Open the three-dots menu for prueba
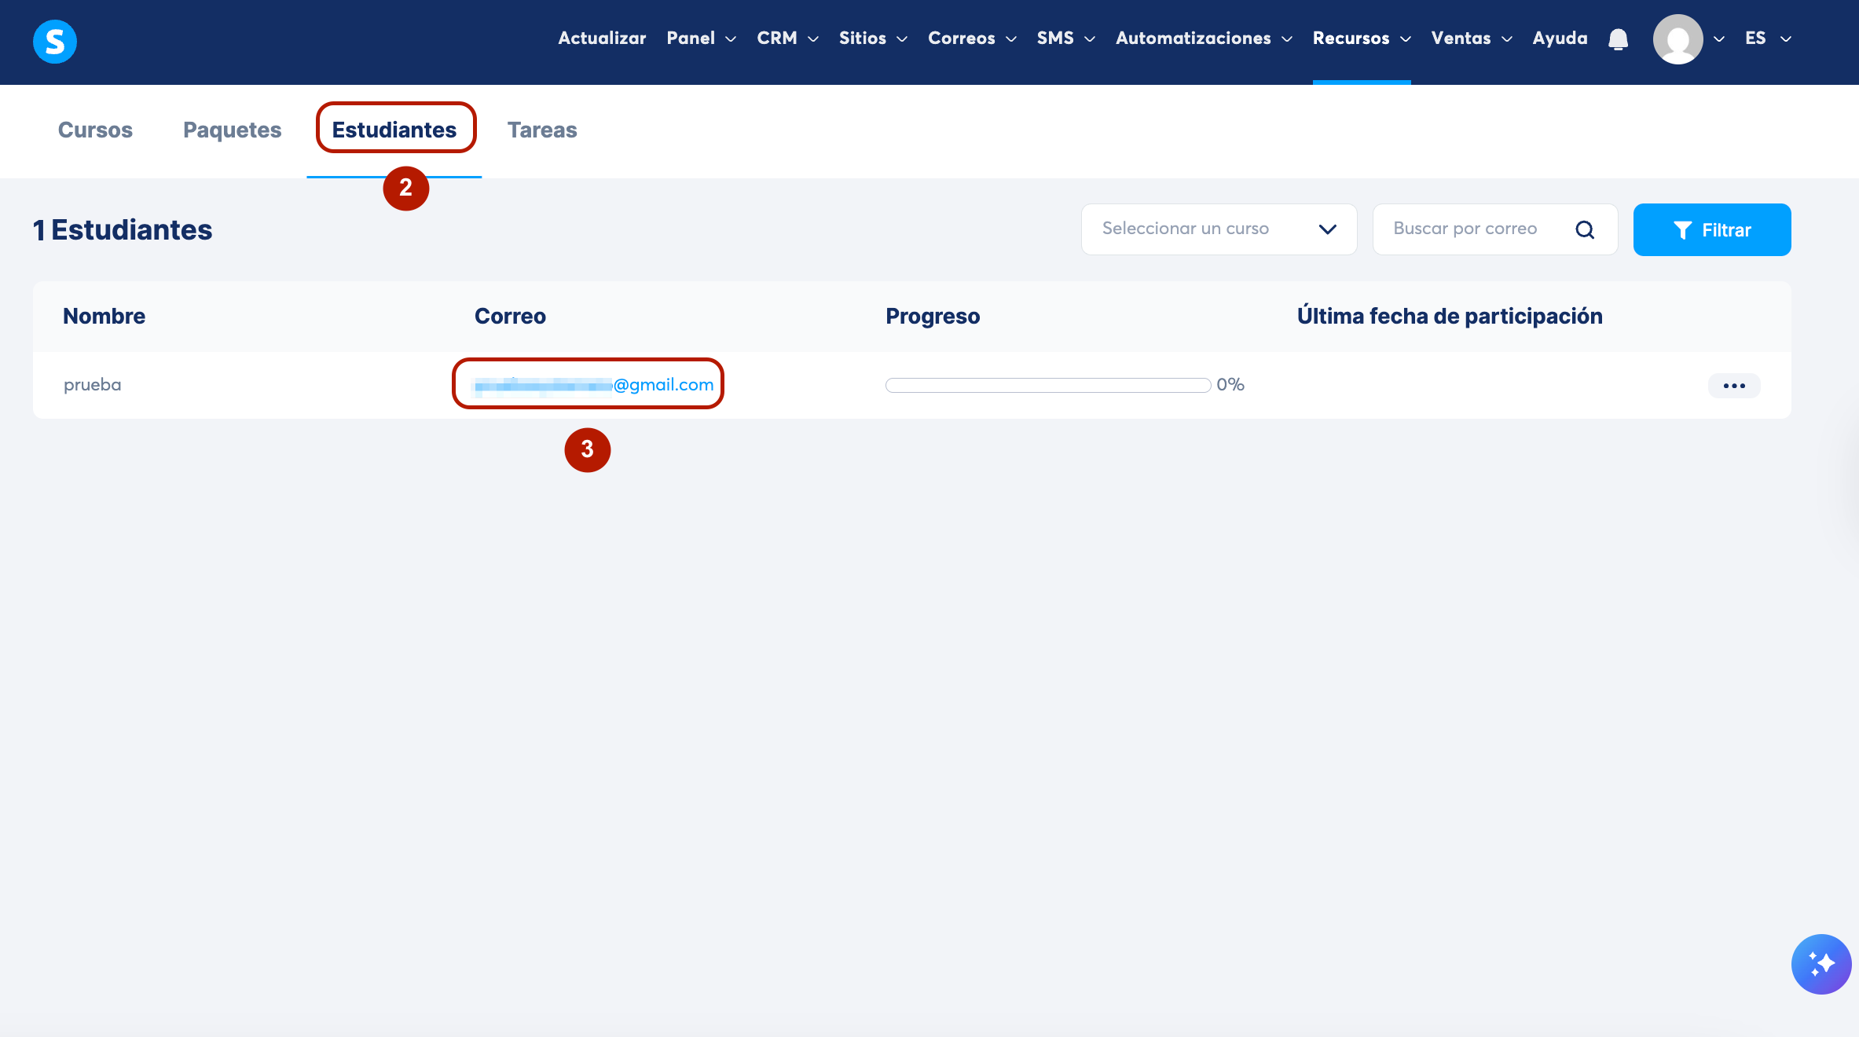 (x=1733, y=386)
